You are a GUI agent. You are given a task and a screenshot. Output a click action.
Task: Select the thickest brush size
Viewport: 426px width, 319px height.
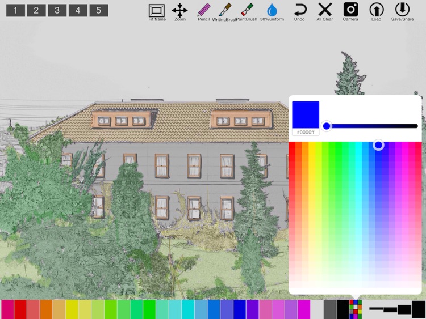[419, 309]
